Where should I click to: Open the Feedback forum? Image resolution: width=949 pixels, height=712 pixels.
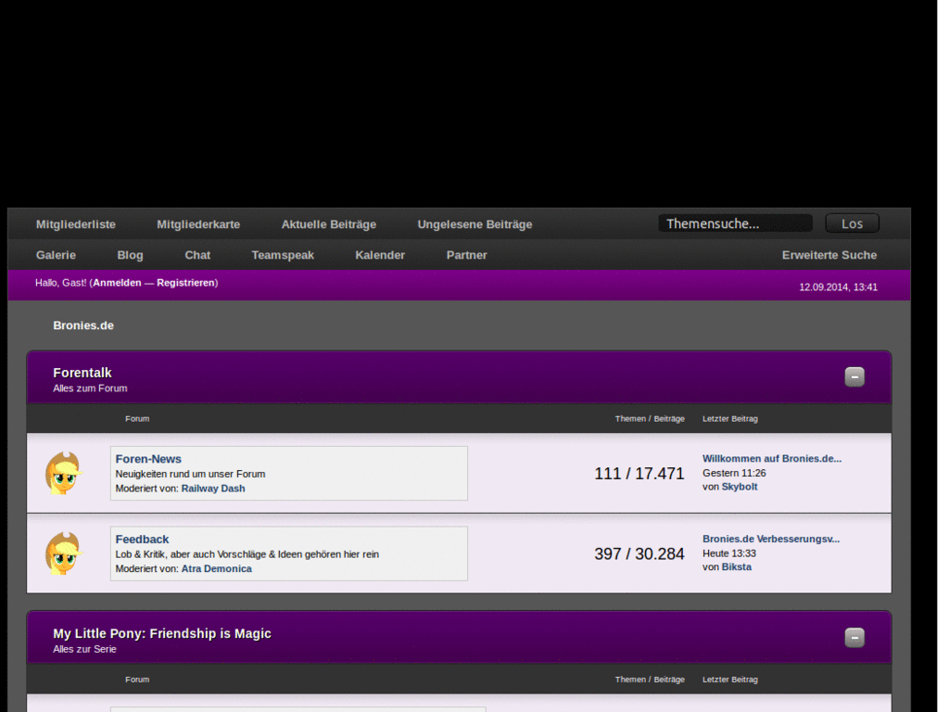142,539
